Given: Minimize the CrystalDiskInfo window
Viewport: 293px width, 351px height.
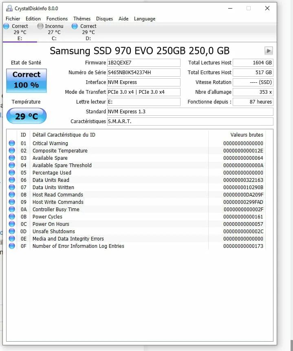Looking at the screenshot, I should click(230, 8).
